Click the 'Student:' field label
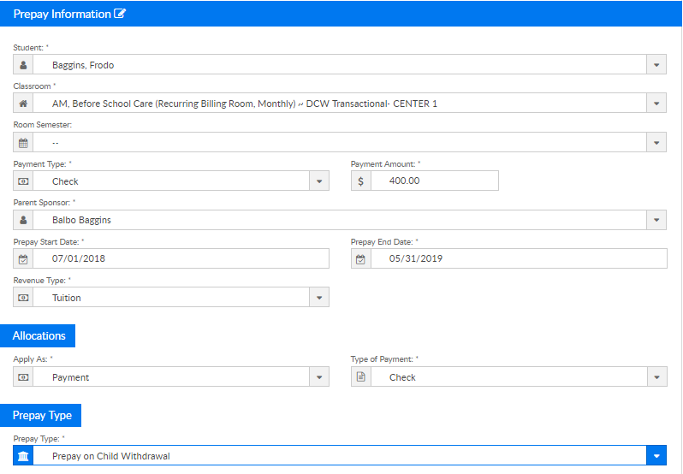 (28, 47)
